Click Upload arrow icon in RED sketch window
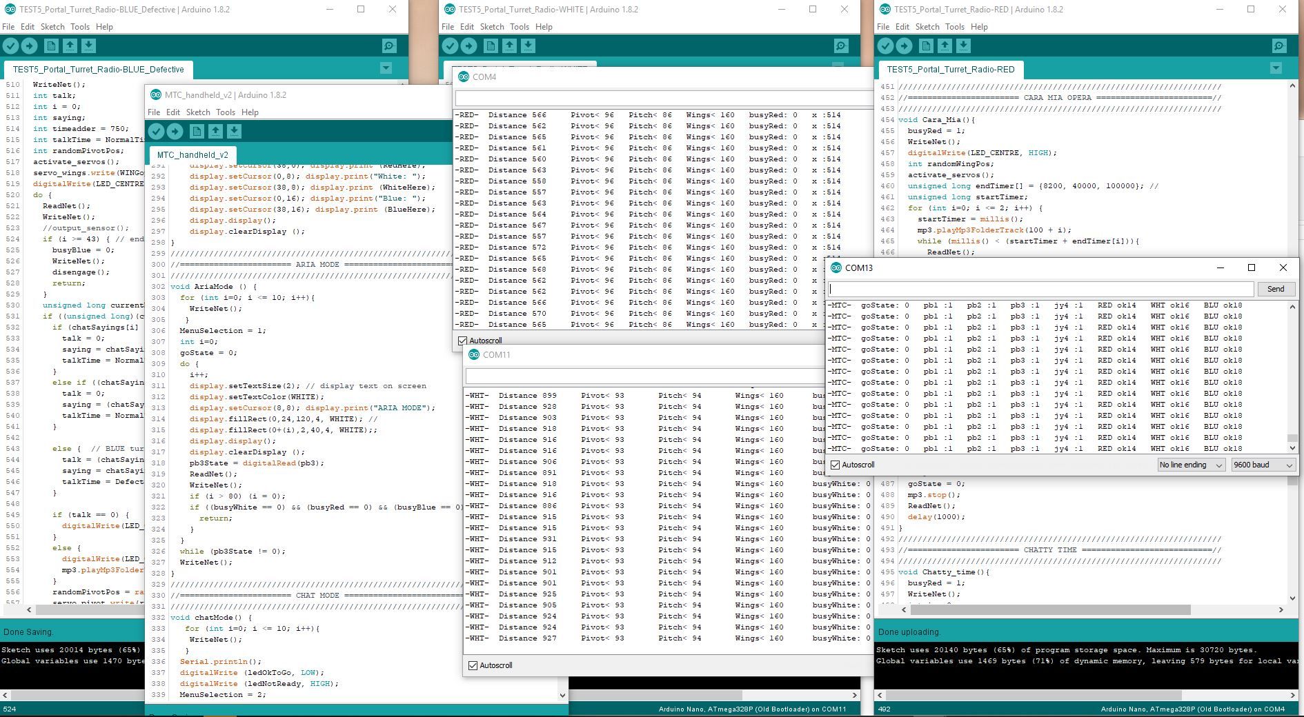The height and width of the screenshot is (717, 1304). click(x=904, y=46)
